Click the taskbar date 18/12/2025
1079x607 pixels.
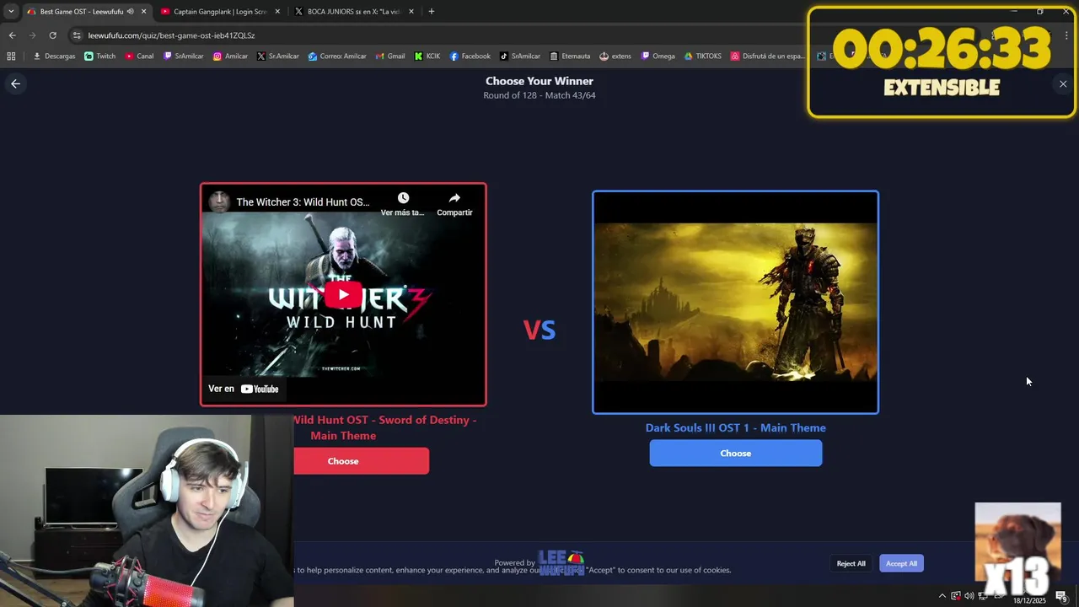point(1029,600)
